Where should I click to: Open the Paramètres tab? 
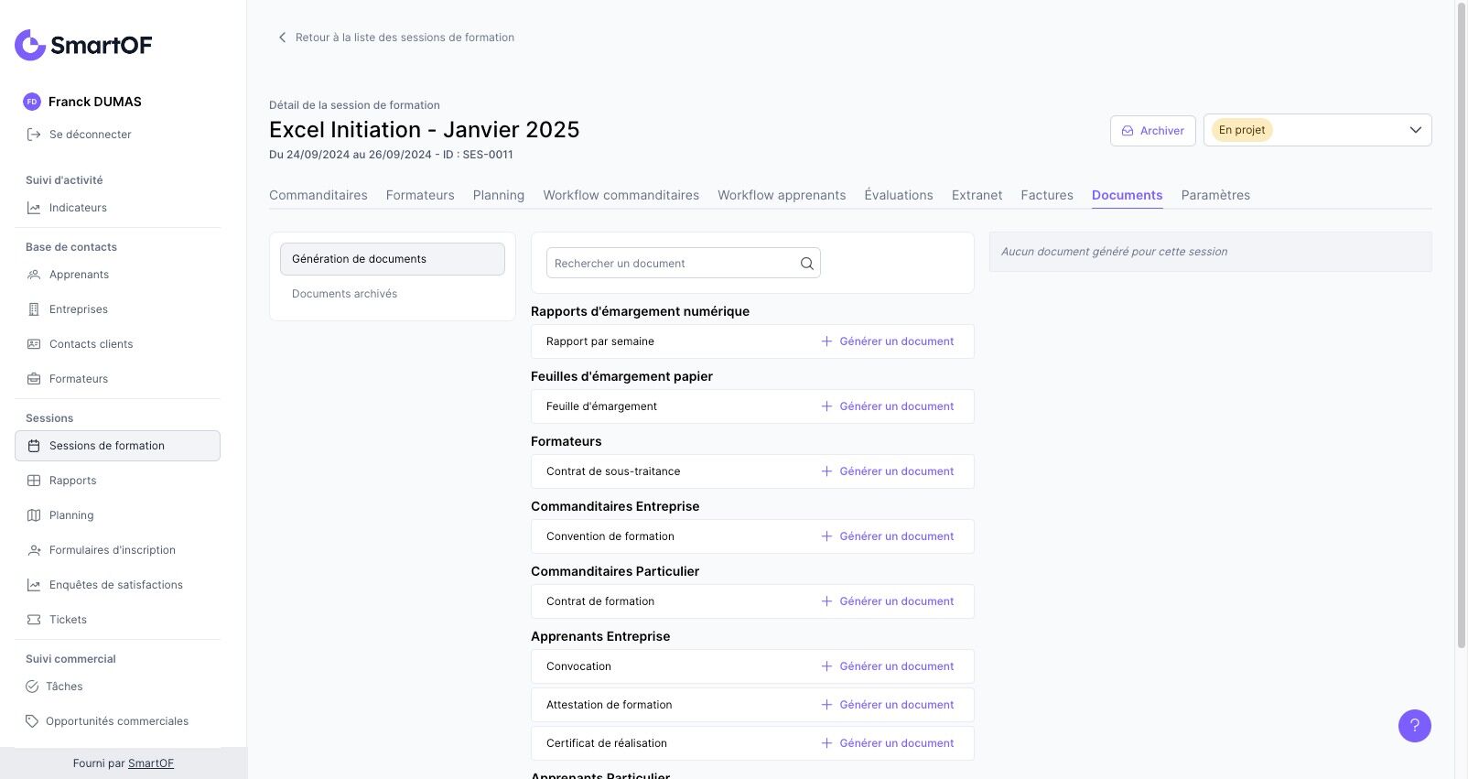click(x=1215, y=195)
